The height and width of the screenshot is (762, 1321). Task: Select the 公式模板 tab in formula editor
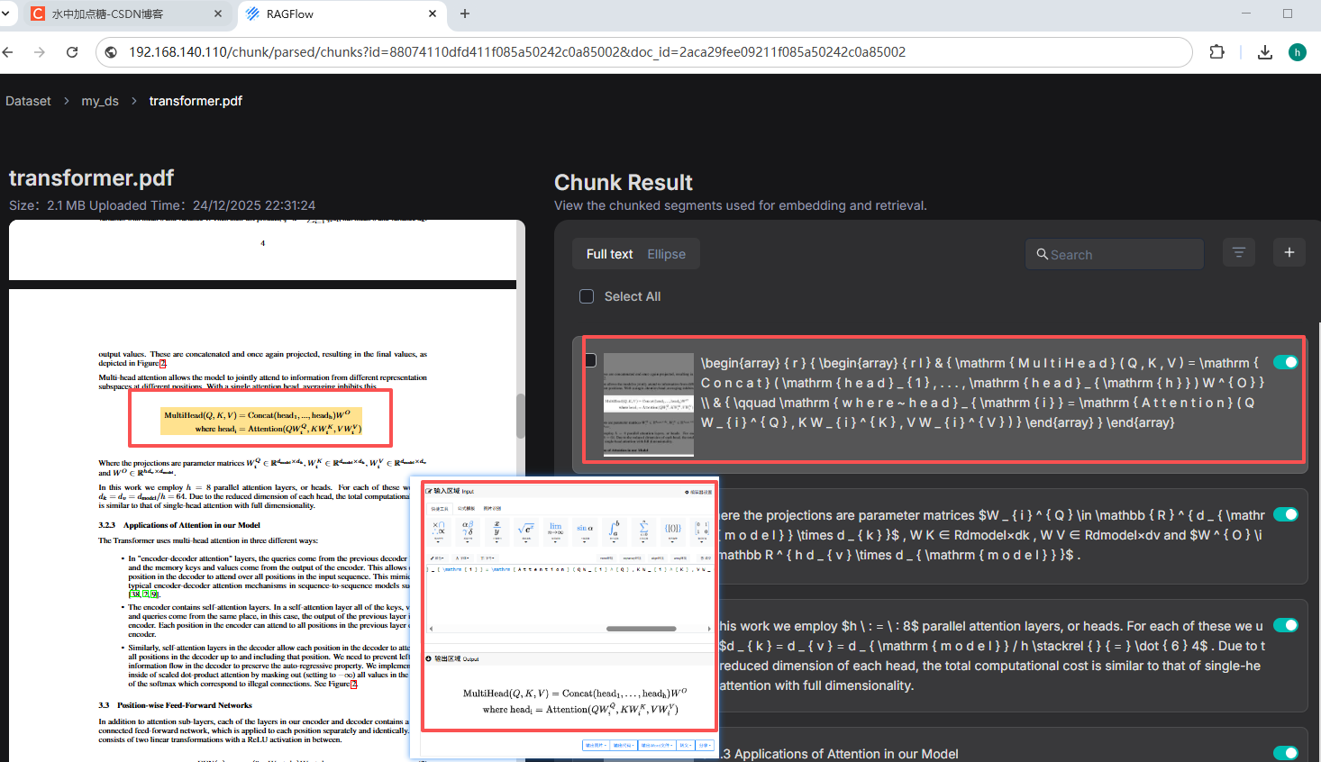pos(466,508)
